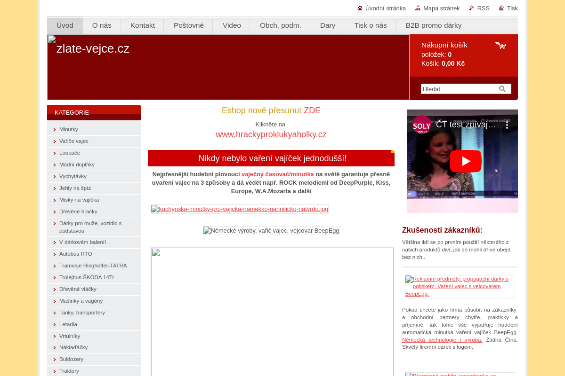
Task: Follow the ZDE link
Action: tap(312, 110)
